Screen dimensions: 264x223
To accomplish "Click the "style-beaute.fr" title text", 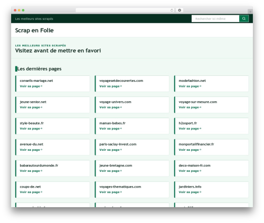I will click(32, 123).
